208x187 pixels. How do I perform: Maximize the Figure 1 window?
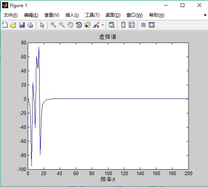tap(182, 5)
